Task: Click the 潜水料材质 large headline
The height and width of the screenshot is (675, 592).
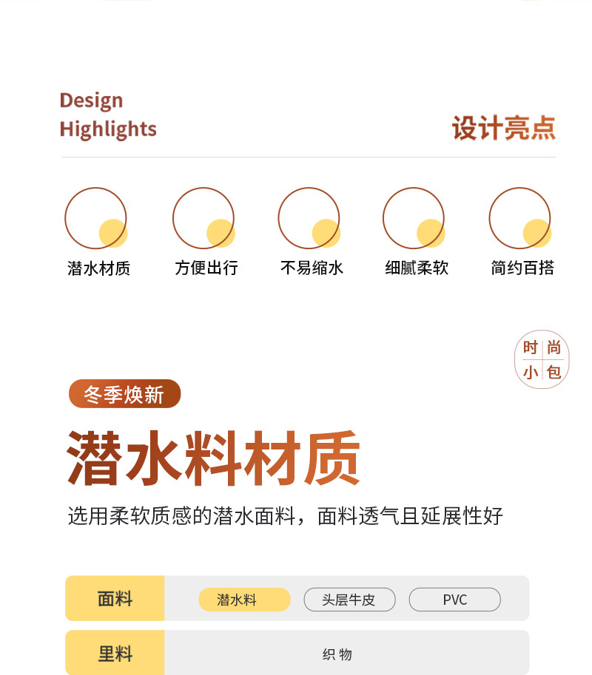Action: click(214, 458)
